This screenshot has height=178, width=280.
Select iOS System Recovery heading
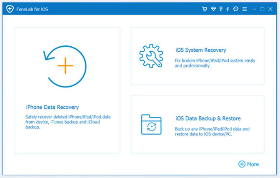tap(201, 50)
